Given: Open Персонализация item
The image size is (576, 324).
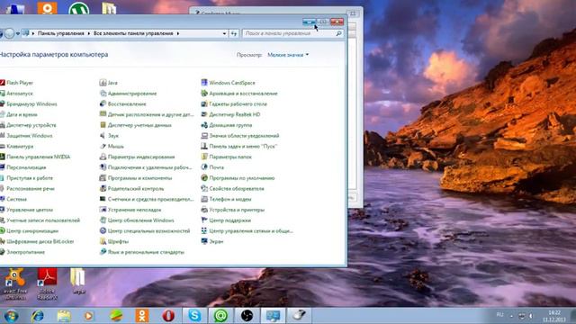Looking at the screenshot, I should coord(23,167).
